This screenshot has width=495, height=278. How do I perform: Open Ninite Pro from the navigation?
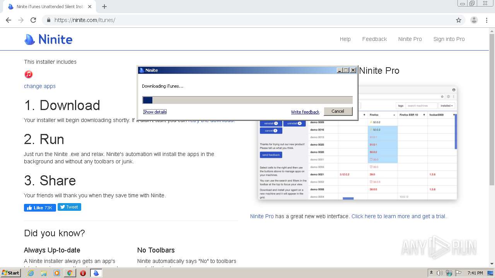pyautogui.click(x=410, y=39)
